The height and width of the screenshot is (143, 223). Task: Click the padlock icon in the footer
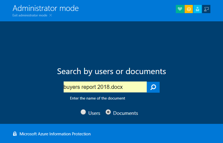15,134
